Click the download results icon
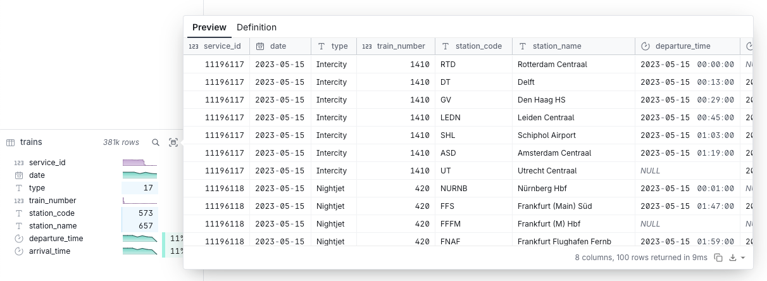Screen dimensions: 767x281 [x=733, y=258]
